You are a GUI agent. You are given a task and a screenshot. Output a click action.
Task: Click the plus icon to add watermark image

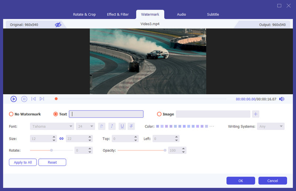pos(256,114)
